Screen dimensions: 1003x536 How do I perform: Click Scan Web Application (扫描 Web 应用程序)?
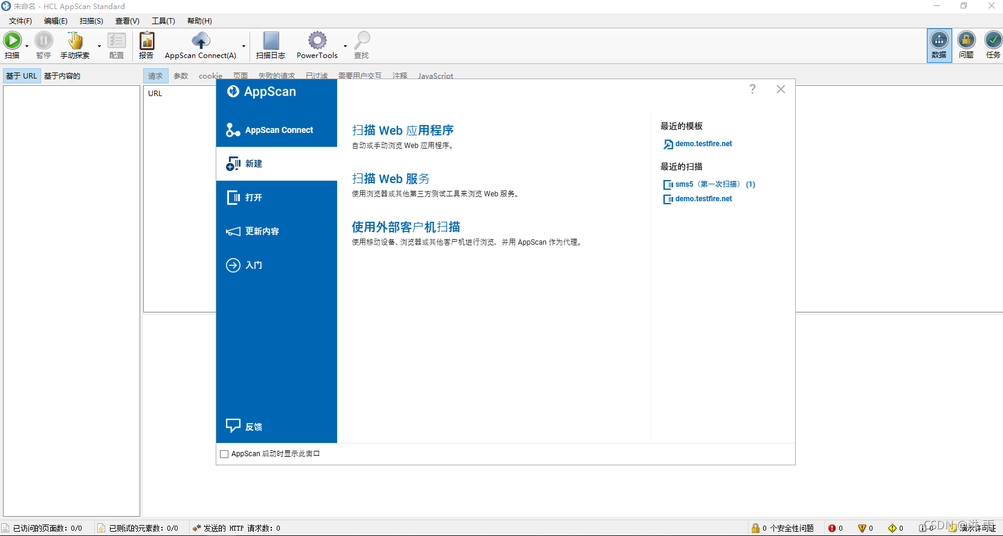point(403,130)
